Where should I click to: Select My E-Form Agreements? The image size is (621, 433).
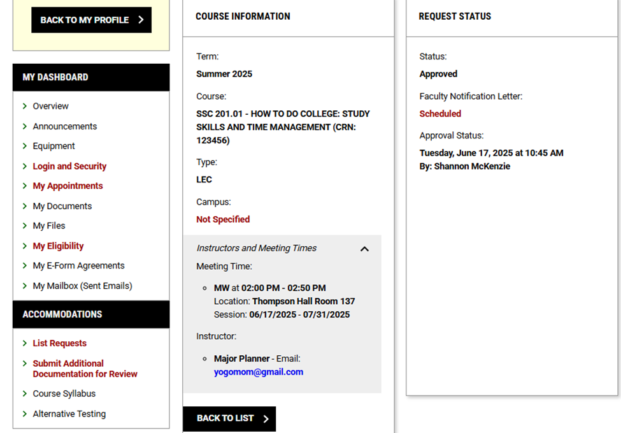pyautogui.click(x=78, y=266)
